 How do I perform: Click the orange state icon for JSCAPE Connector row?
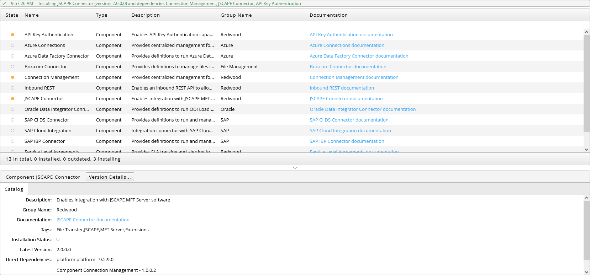point(12,99)
